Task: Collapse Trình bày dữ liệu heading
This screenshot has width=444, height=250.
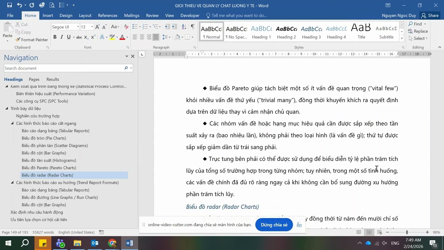Action: point(7,109)
